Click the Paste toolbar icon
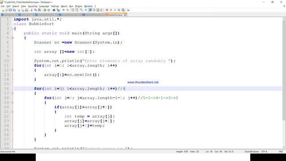 pyautogui.click(x=39, y=10)
